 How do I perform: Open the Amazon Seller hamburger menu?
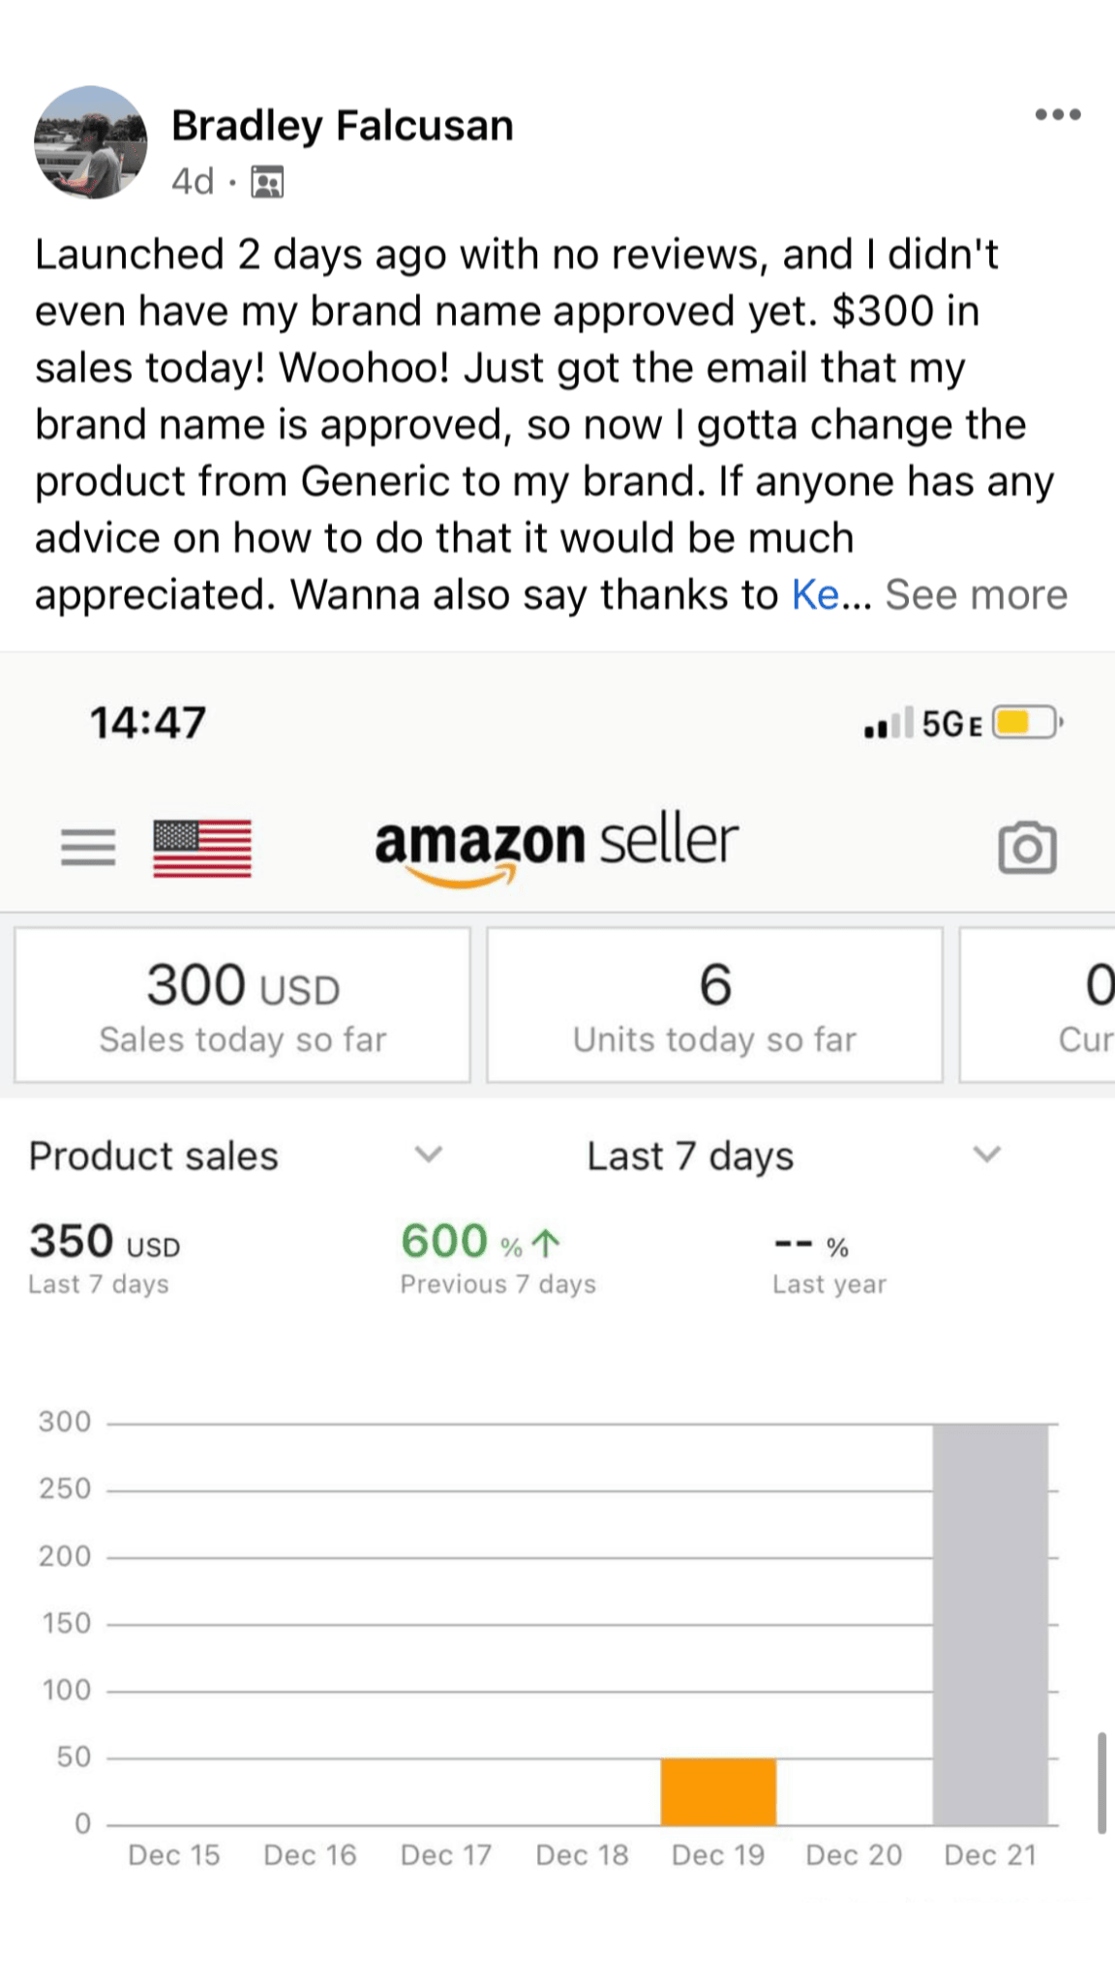tap(88, 848)
